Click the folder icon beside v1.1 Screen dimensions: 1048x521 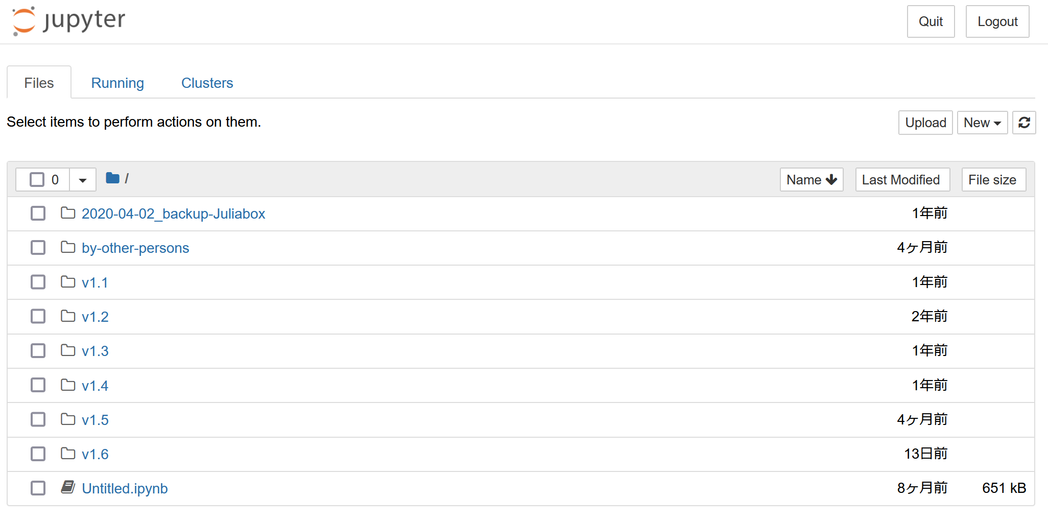coord(68,282)
